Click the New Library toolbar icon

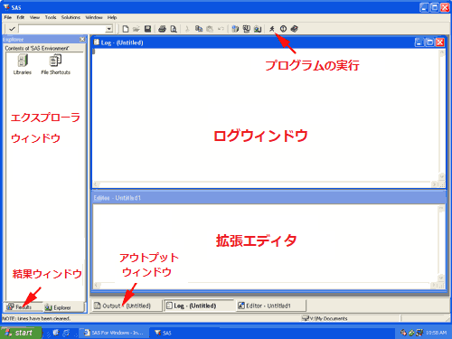[235, 29]
